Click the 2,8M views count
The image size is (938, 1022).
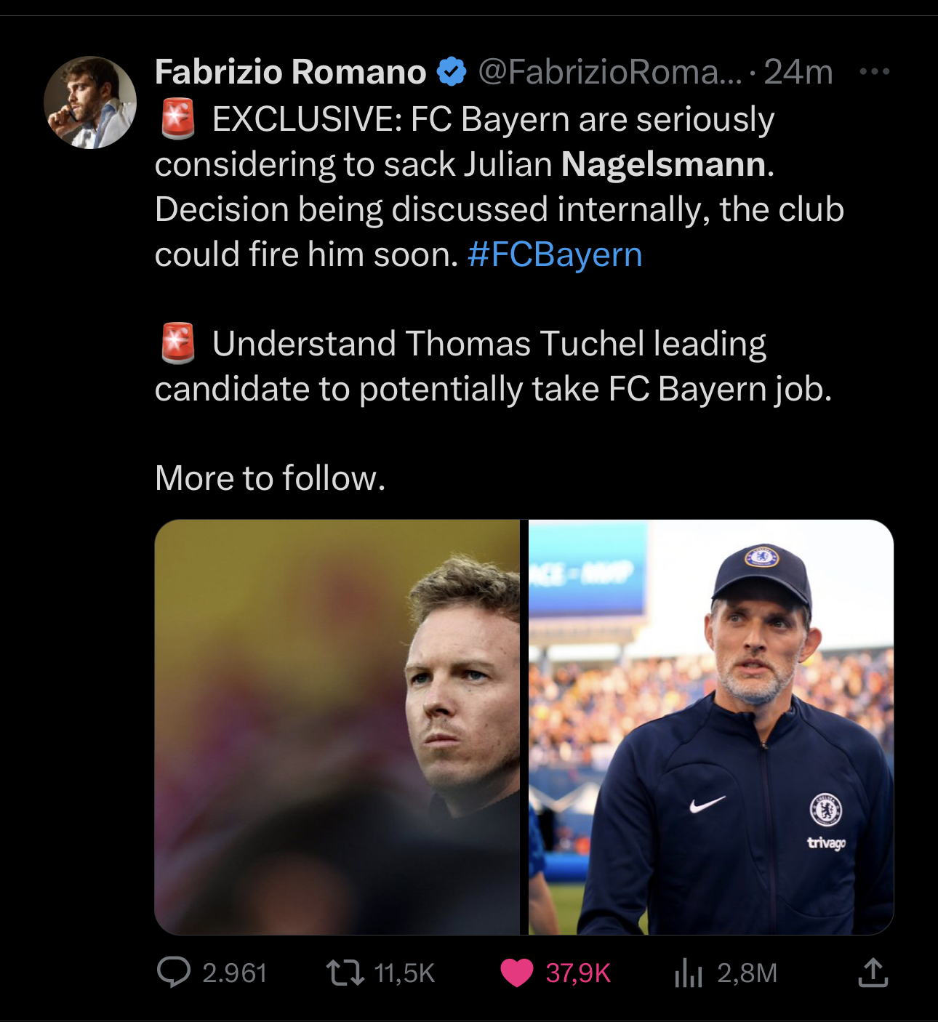click(747, 973)
